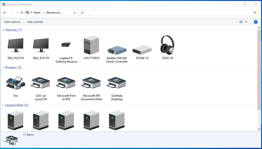Open the recent locations dropdown arrow
This screenshot has width=262, height=149.
coord(17,13)
